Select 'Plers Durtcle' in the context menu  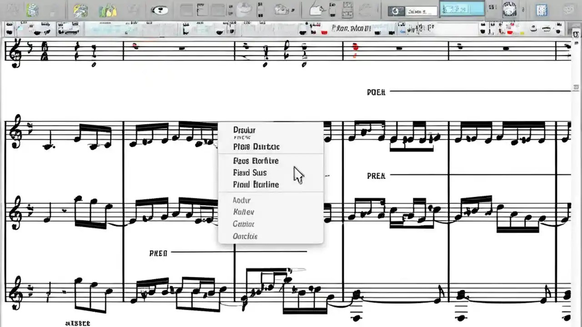[256, 146]
